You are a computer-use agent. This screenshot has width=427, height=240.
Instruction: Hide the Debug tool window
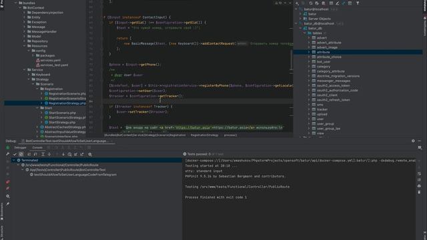click(x=420, y=141)
